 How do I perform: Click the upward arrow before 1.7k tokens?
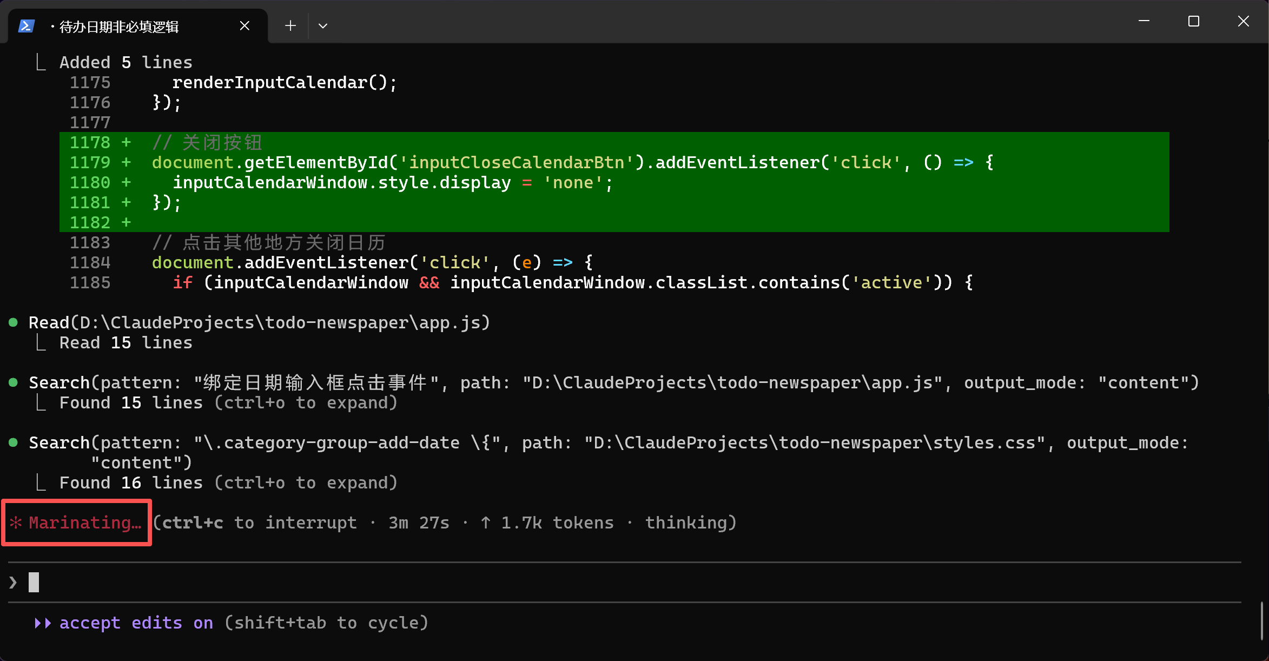[x=485, y=523]
